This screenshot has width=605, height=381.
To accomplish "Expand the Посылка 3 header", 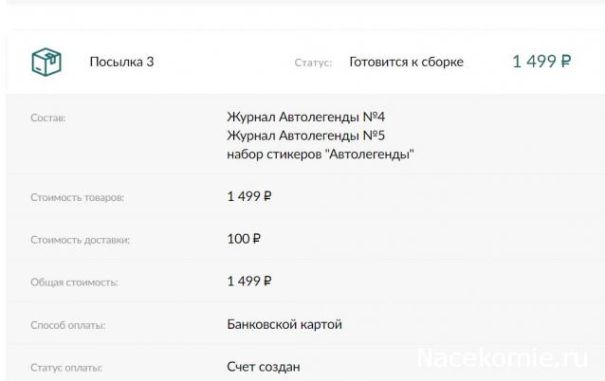I will (121, 63).
